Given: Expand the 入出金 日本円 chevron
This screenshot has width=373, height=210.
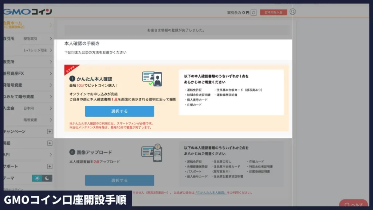Looking at the screenshot, I should tap(51, 108).
